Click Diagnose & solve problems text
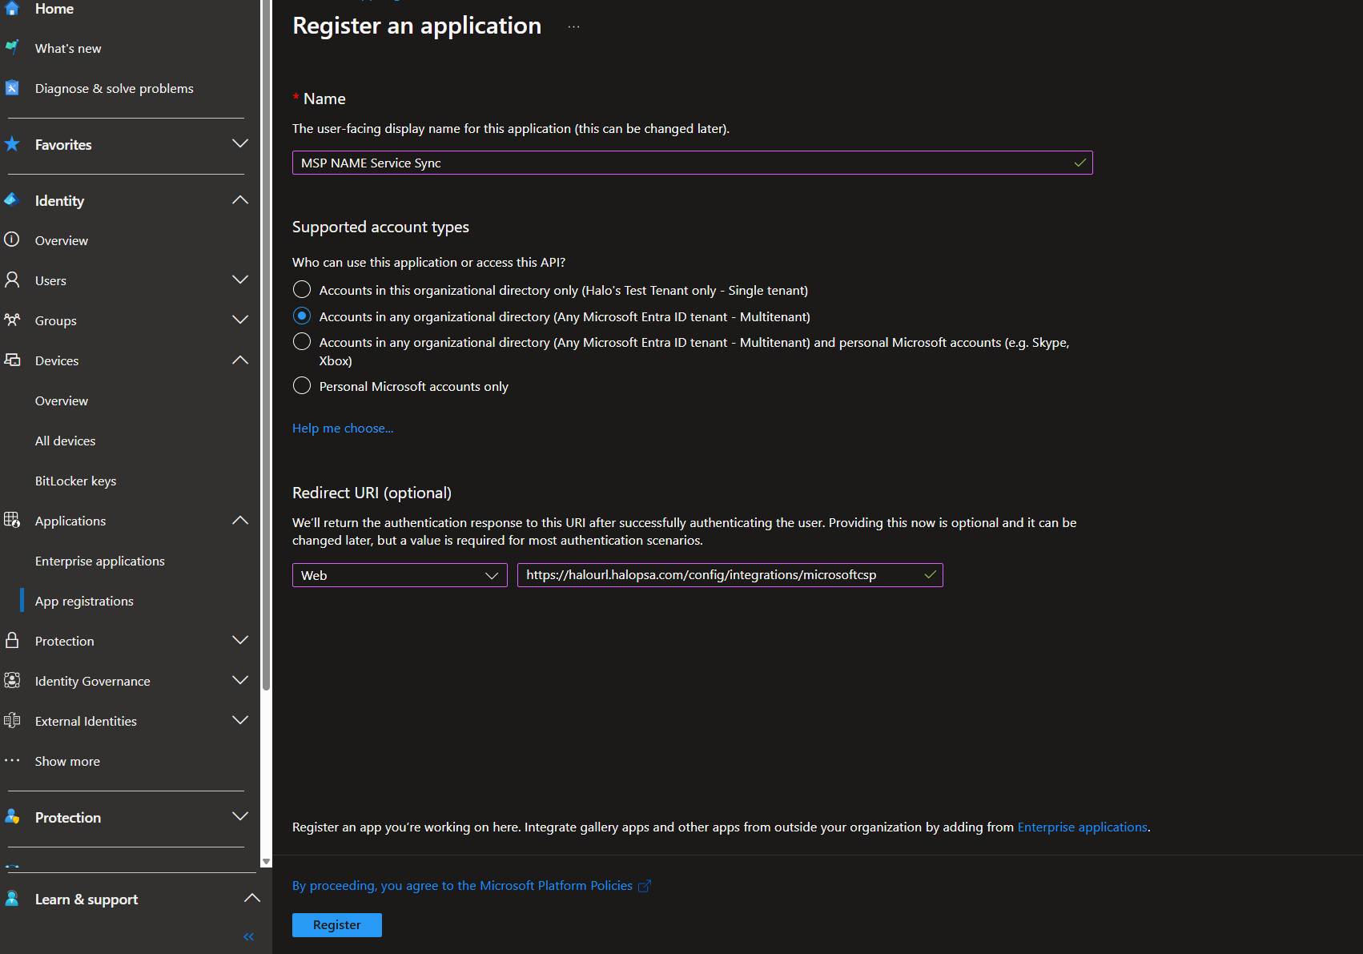 pyautogui.click(x=115, y=88)
